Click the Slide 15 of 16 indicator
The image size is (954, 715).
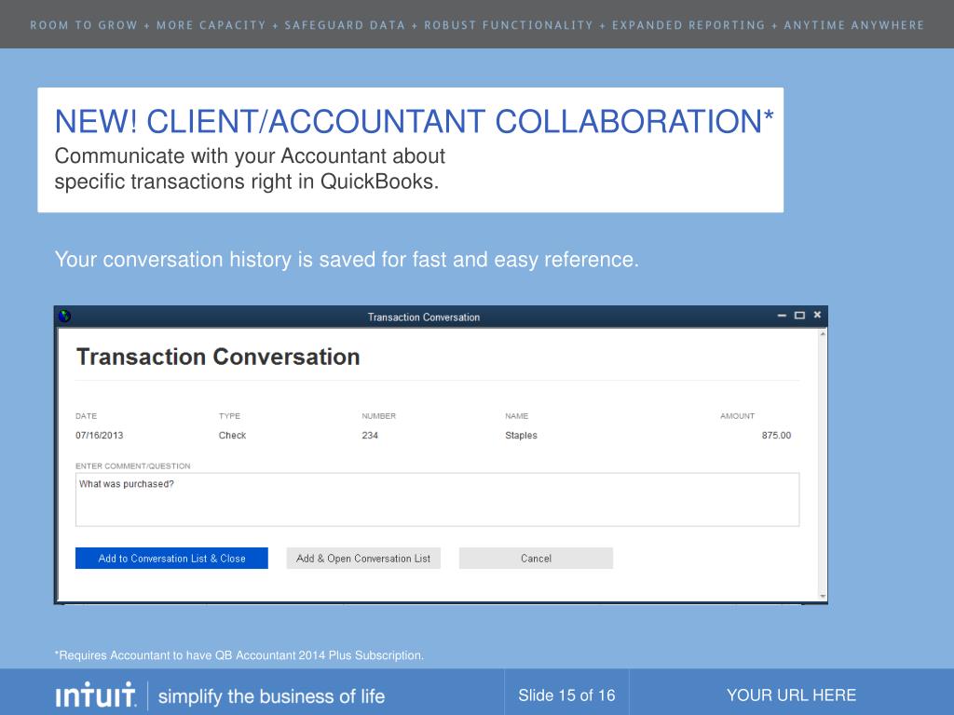point(566,695)
